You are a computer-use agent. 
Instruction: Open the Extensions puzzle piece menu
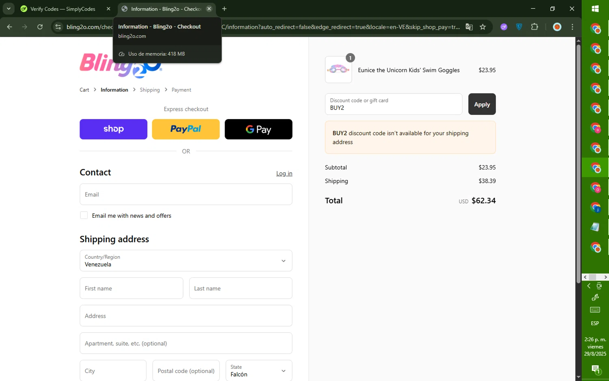coord(534,27)
